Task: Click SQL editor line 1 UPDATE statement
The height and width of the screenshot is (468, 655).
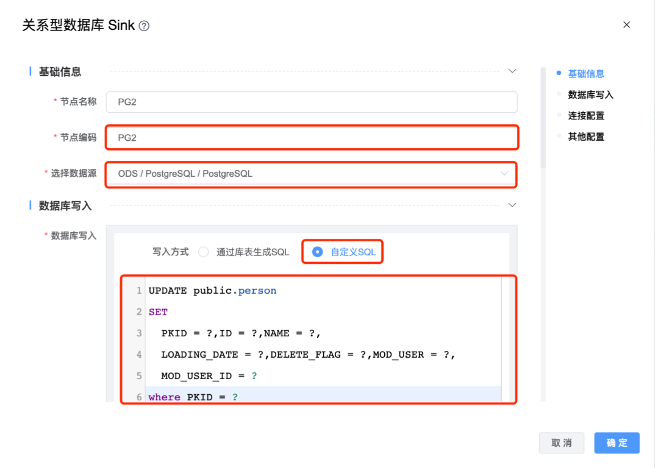Action: [212, 291]
